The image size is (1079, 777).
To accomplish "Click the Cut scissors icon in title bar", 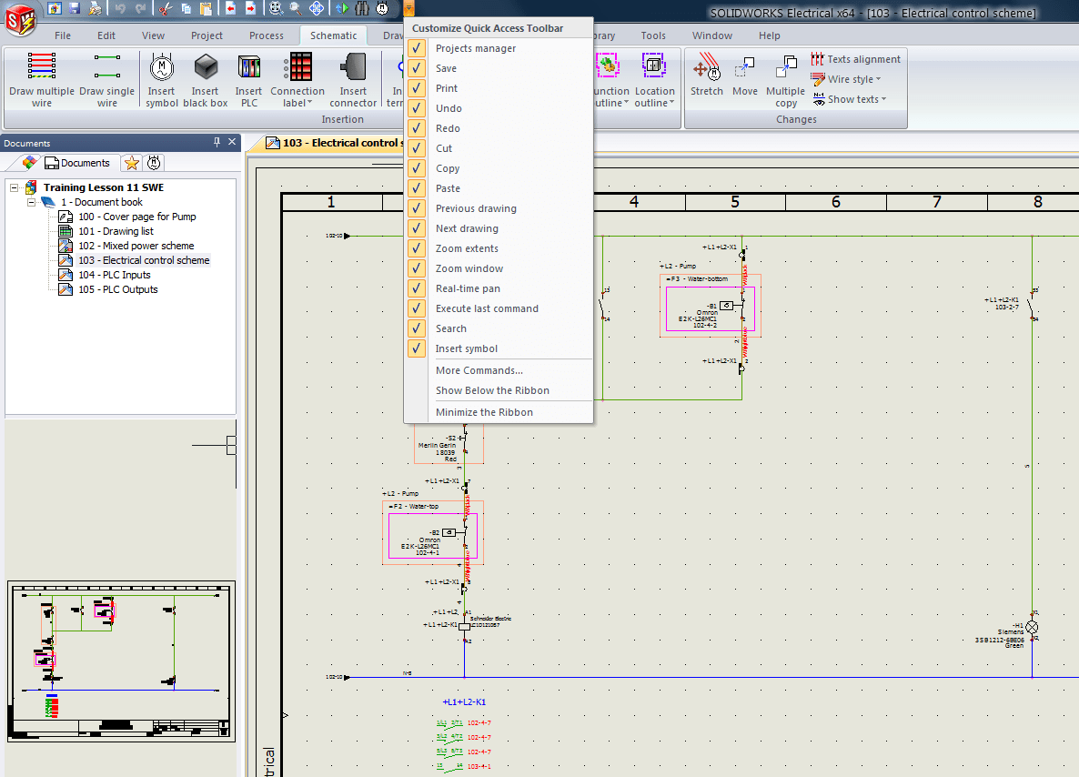I will coord(166,8).
